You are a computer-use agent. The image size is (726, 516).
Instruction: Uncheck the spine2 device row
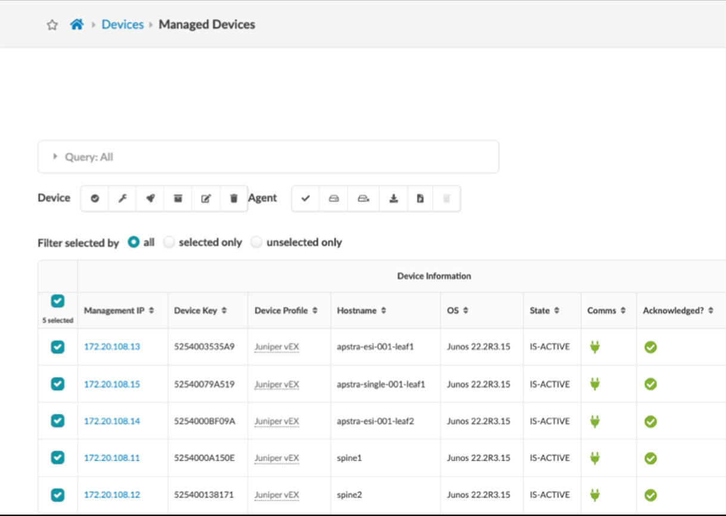click(58, 495)
